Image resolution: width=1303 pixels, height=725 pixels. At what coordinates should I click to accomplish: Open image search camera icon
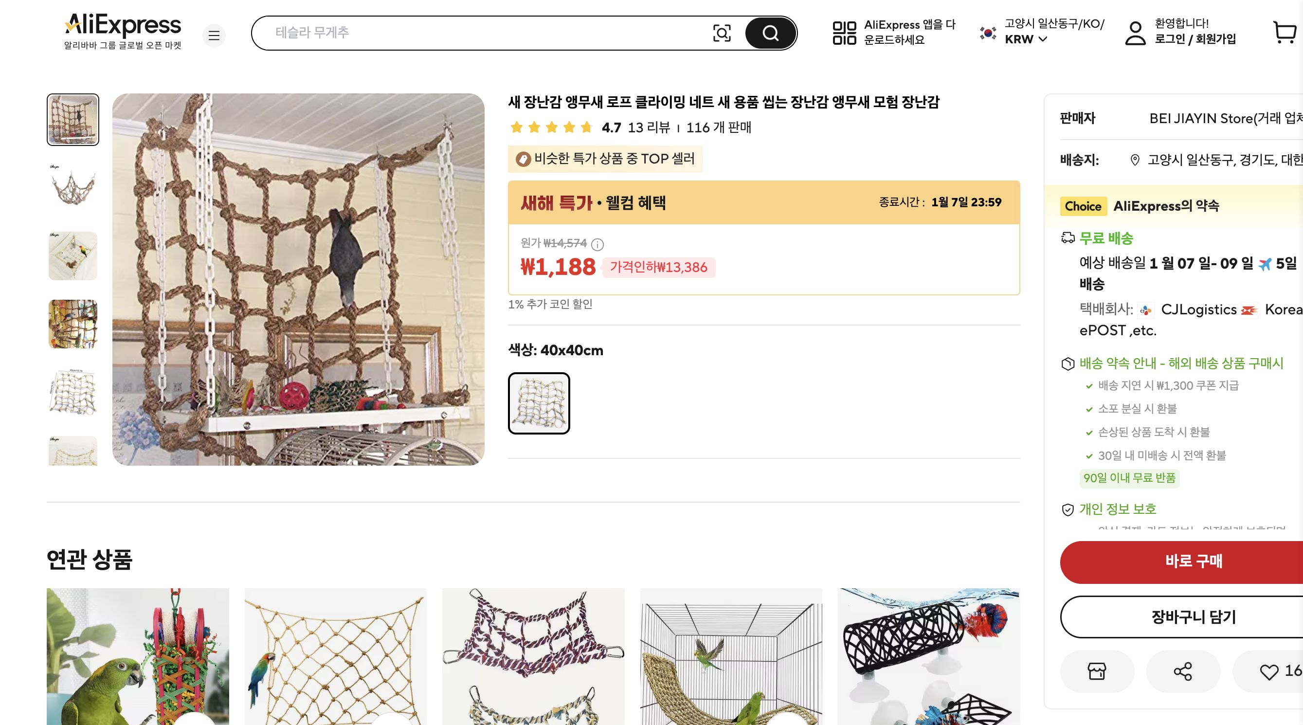click(x=721, y=34)
